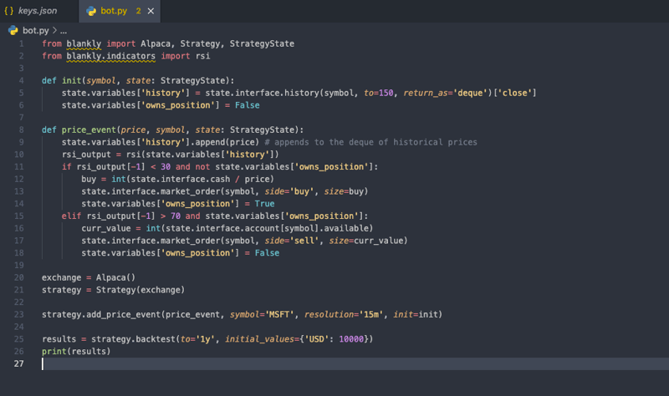669x396 pixels.
Task: Click the Python icon in bot.py tab
Action: pos(91,11)
